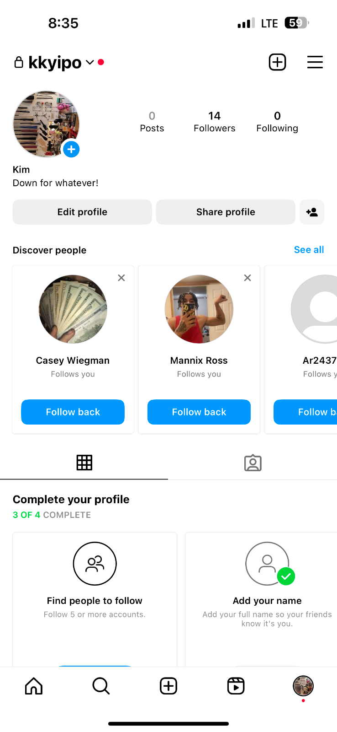337x732 pixels.
Task: Click the Edit profile button
Action: point(82,212)
